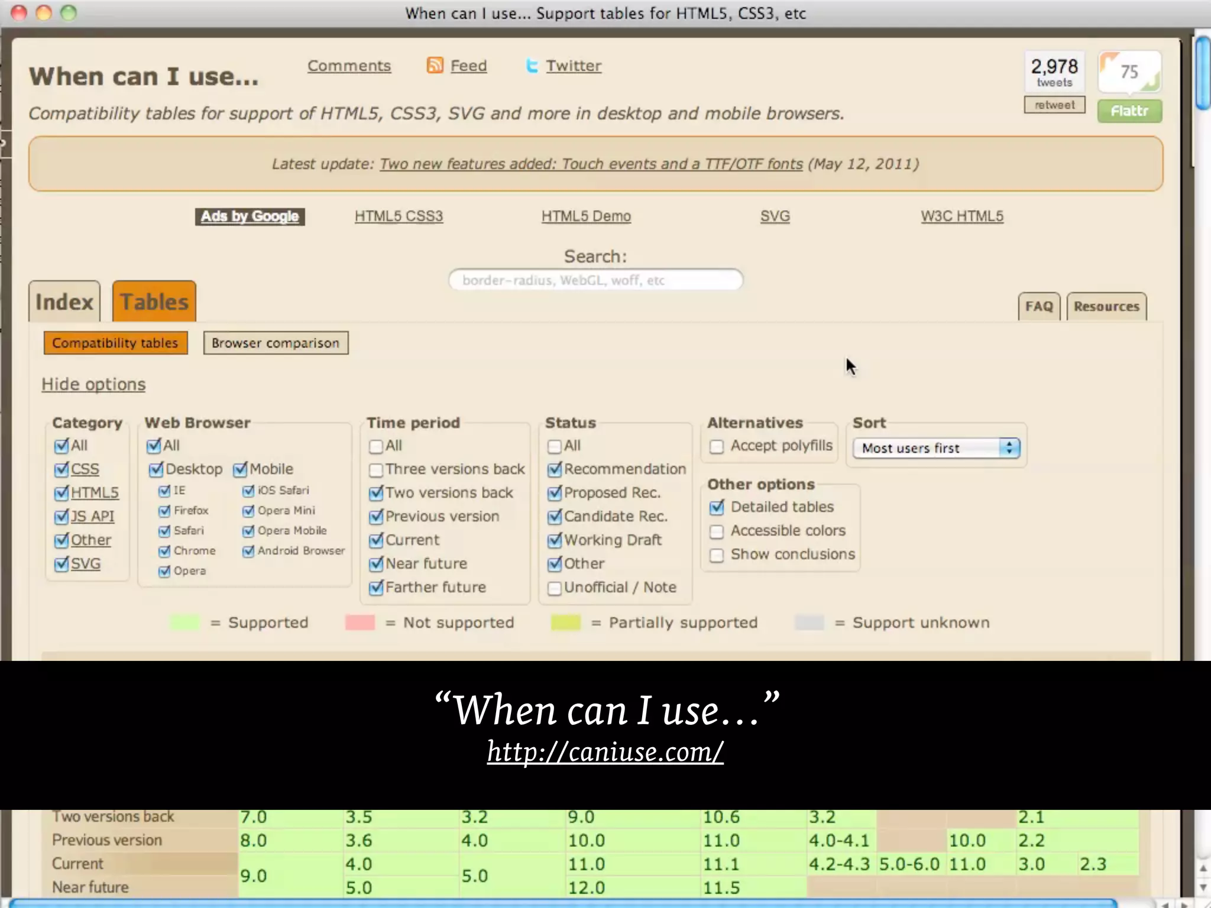This screenshot has height=908, width=1211.
Task: Switch to the Tables tab
Action: [154, 301]
